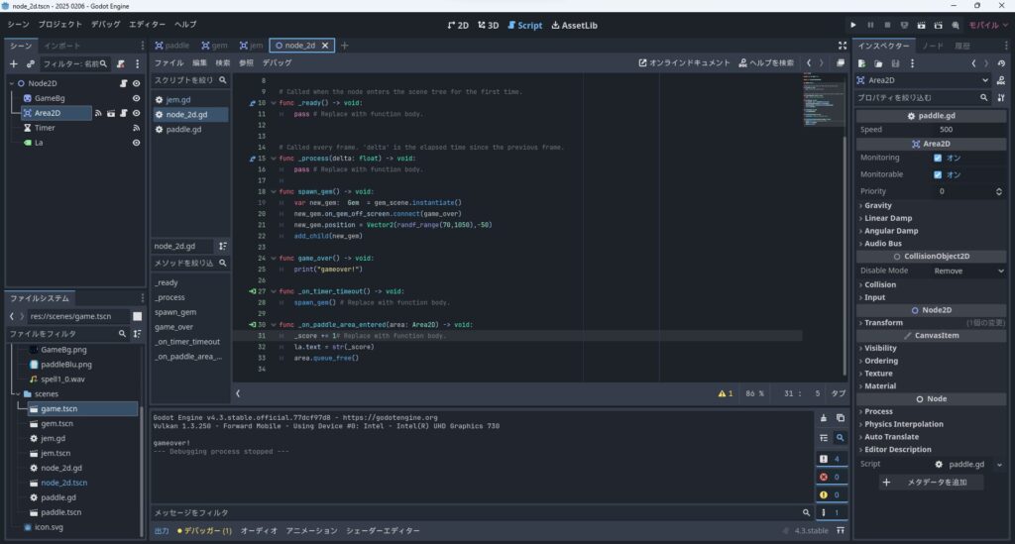
Task: Toggle alphabetical sort of method list
Action: pyautogui.click(x=223, y=246)
